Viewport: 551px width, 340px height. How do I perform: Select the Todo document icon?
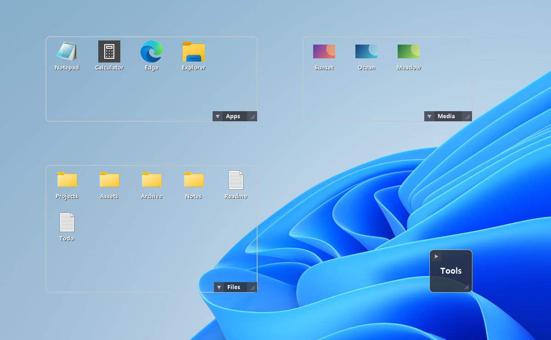click(67, 222)
